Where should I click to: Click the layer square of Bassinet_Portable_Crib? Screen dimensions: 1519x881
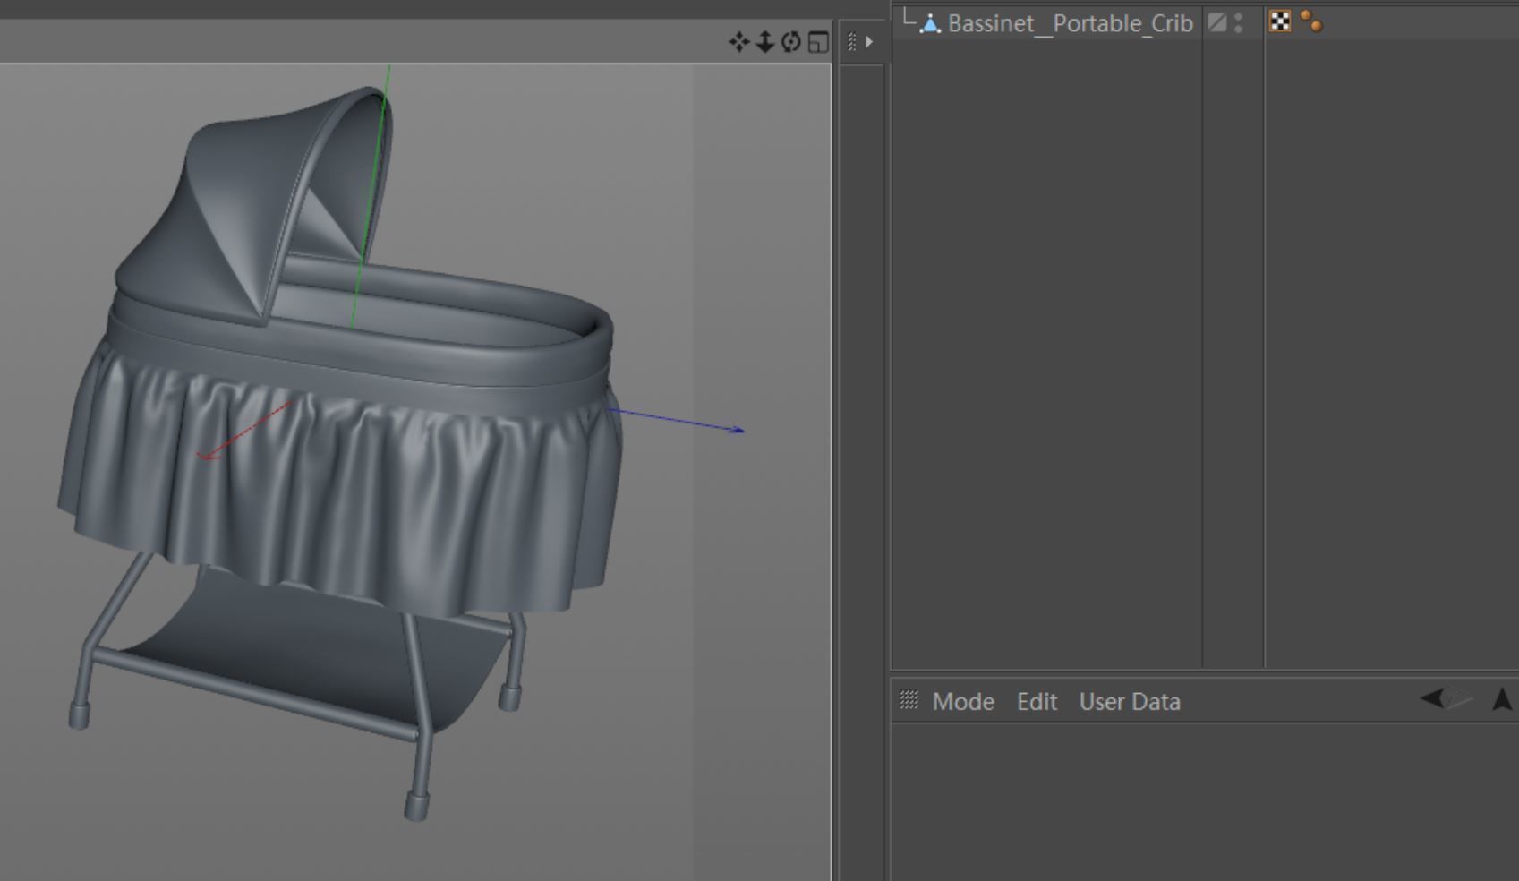[x=1216, y=22]
